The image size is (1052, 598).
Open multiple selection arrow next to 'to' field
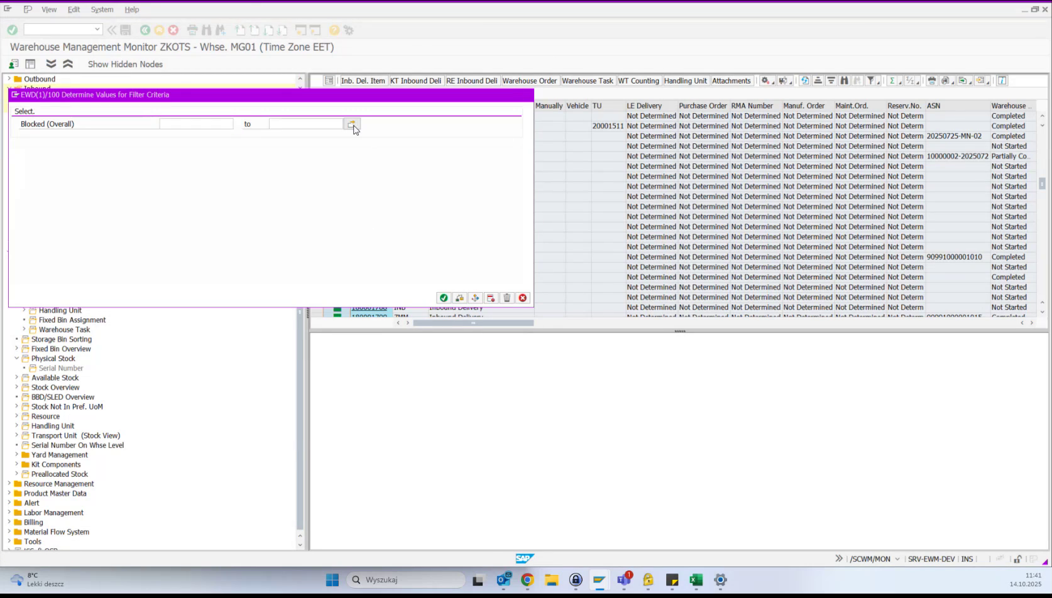click(x=352, y=123)
